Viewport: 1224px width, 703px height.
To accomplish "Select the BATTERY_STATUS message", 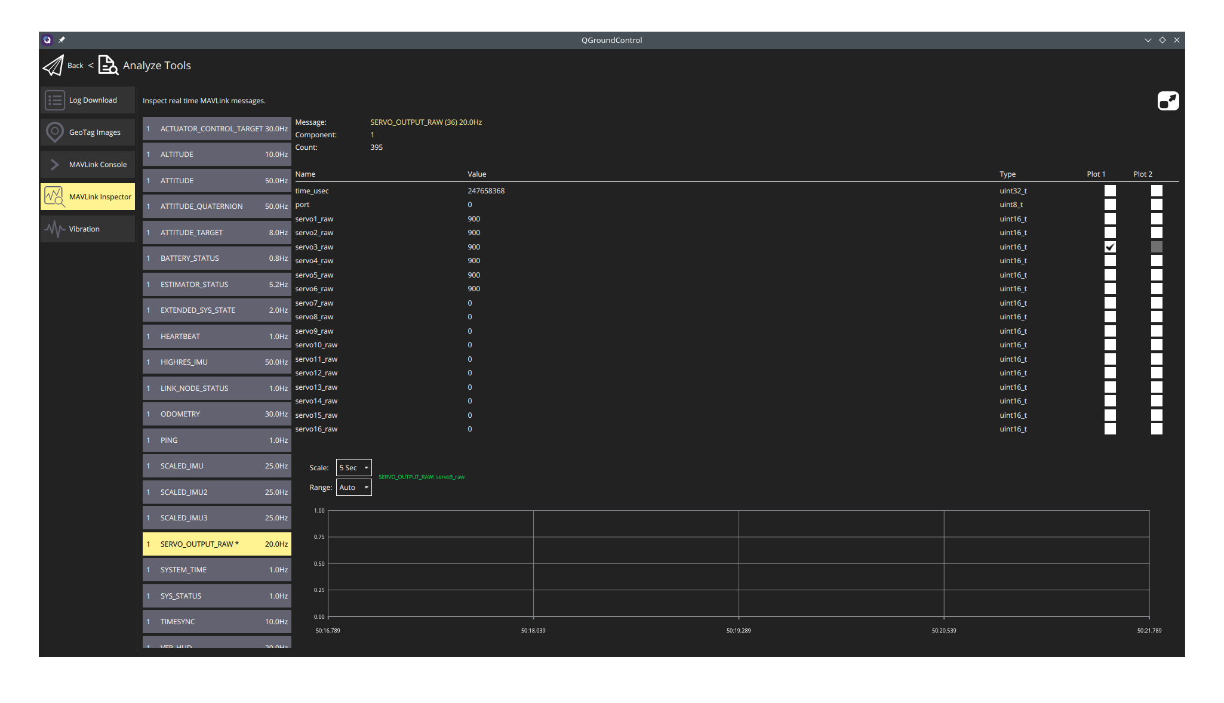I will pyautogui.click(x=217, y=258).
